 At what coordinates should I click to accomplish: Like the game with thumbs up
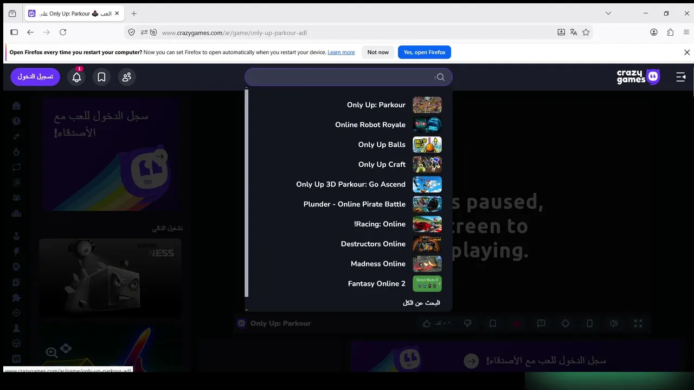tap(427, 323)
